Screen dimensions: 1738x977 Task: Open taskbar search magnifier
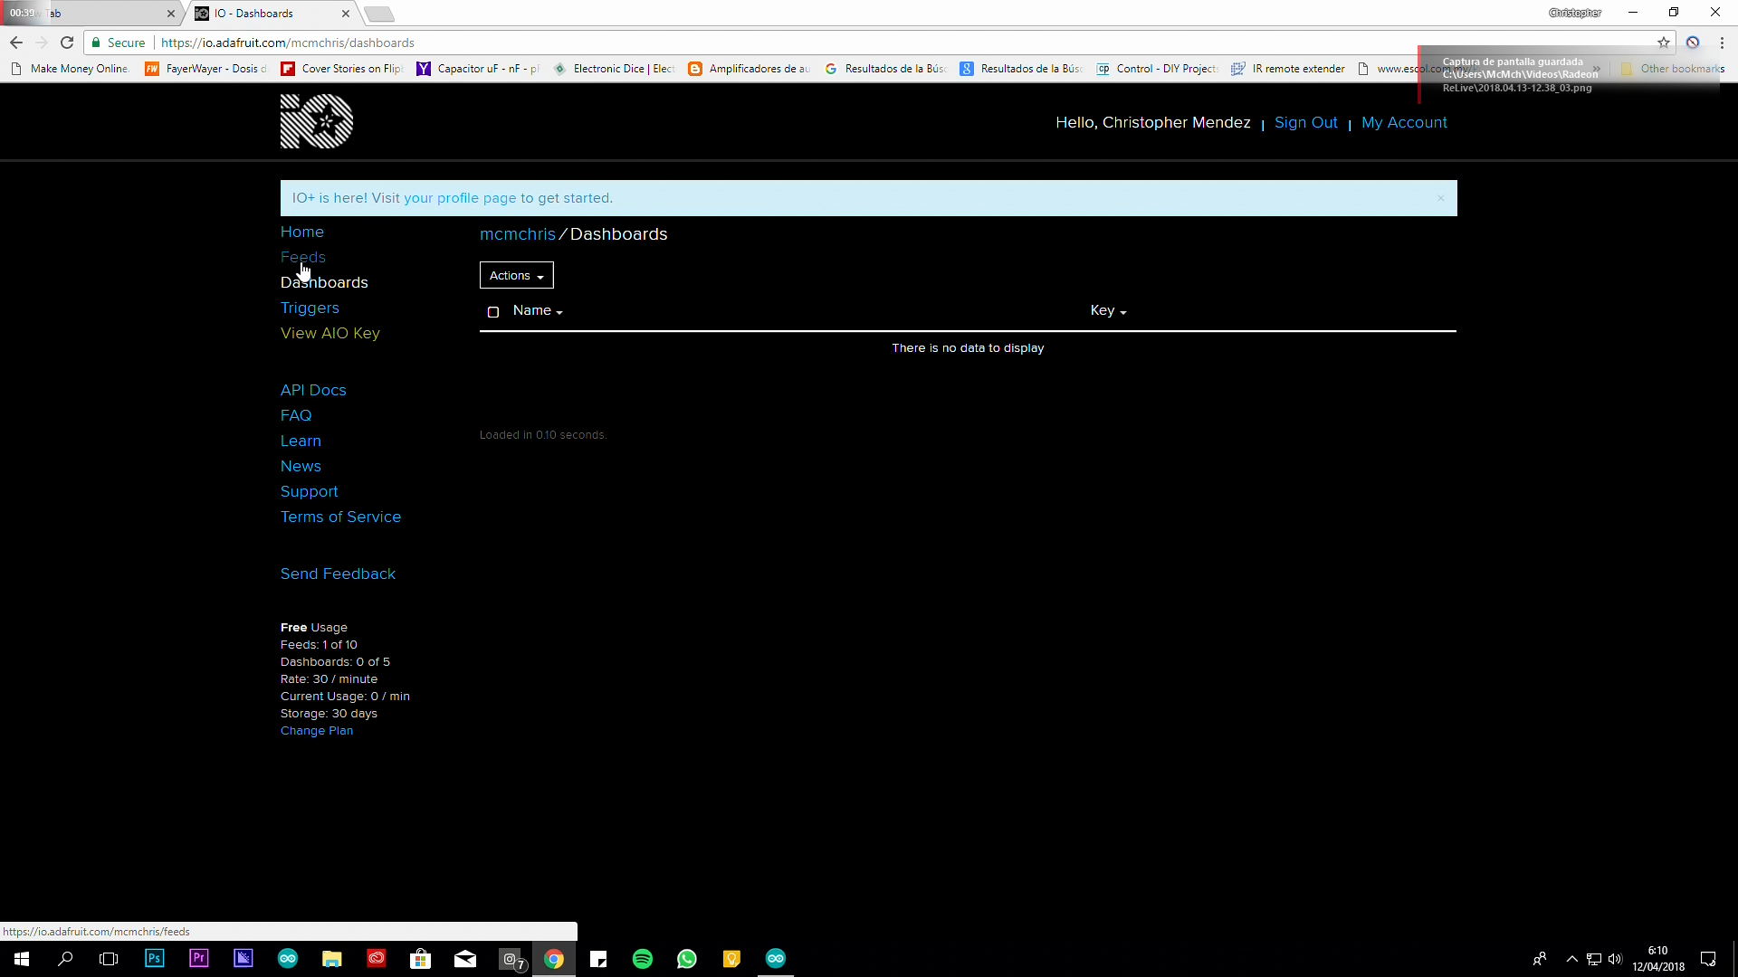65,959
